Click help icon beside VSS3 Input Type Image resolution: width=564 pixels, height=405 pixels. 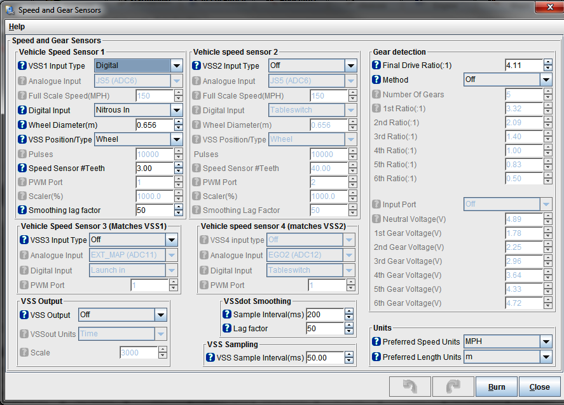(x=24, y=240)
